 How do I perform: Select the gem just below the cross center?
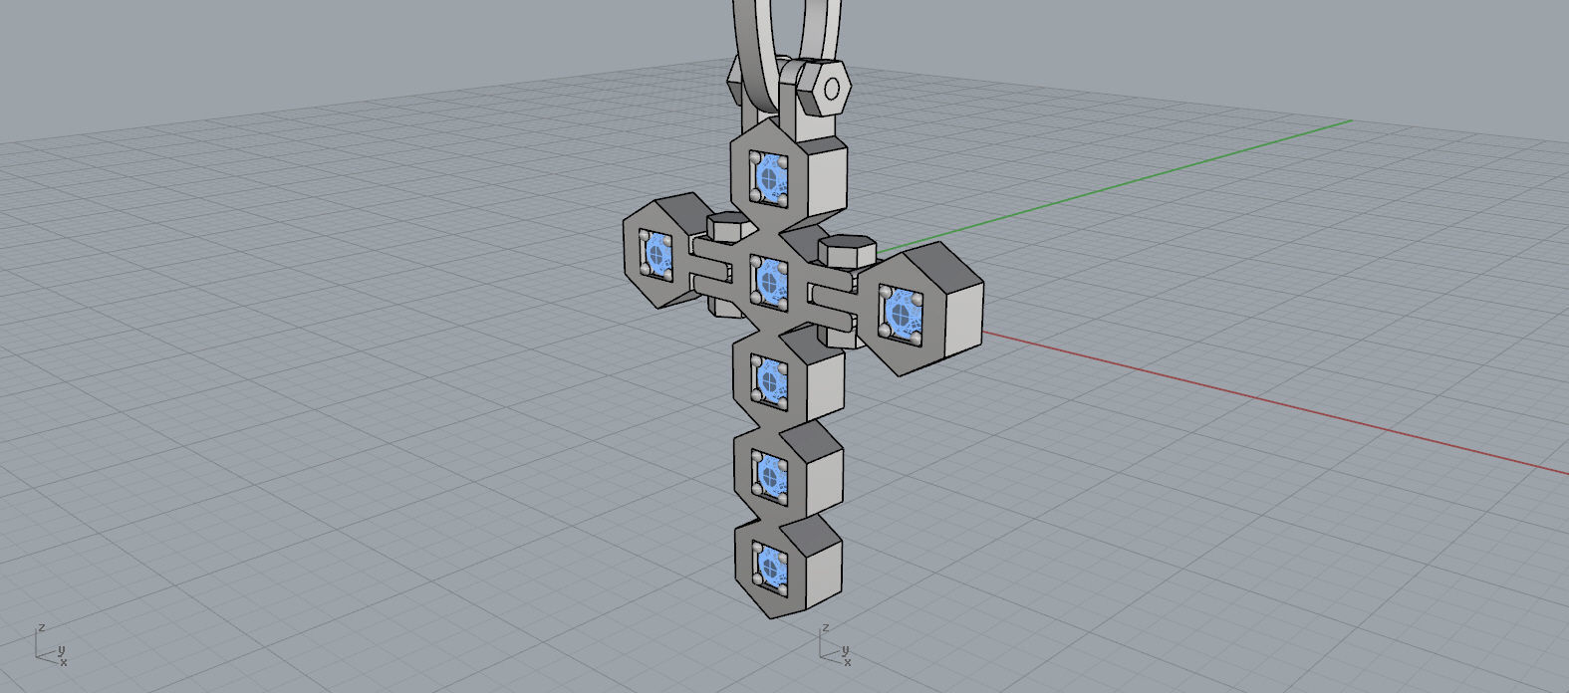tap(770, 380)
